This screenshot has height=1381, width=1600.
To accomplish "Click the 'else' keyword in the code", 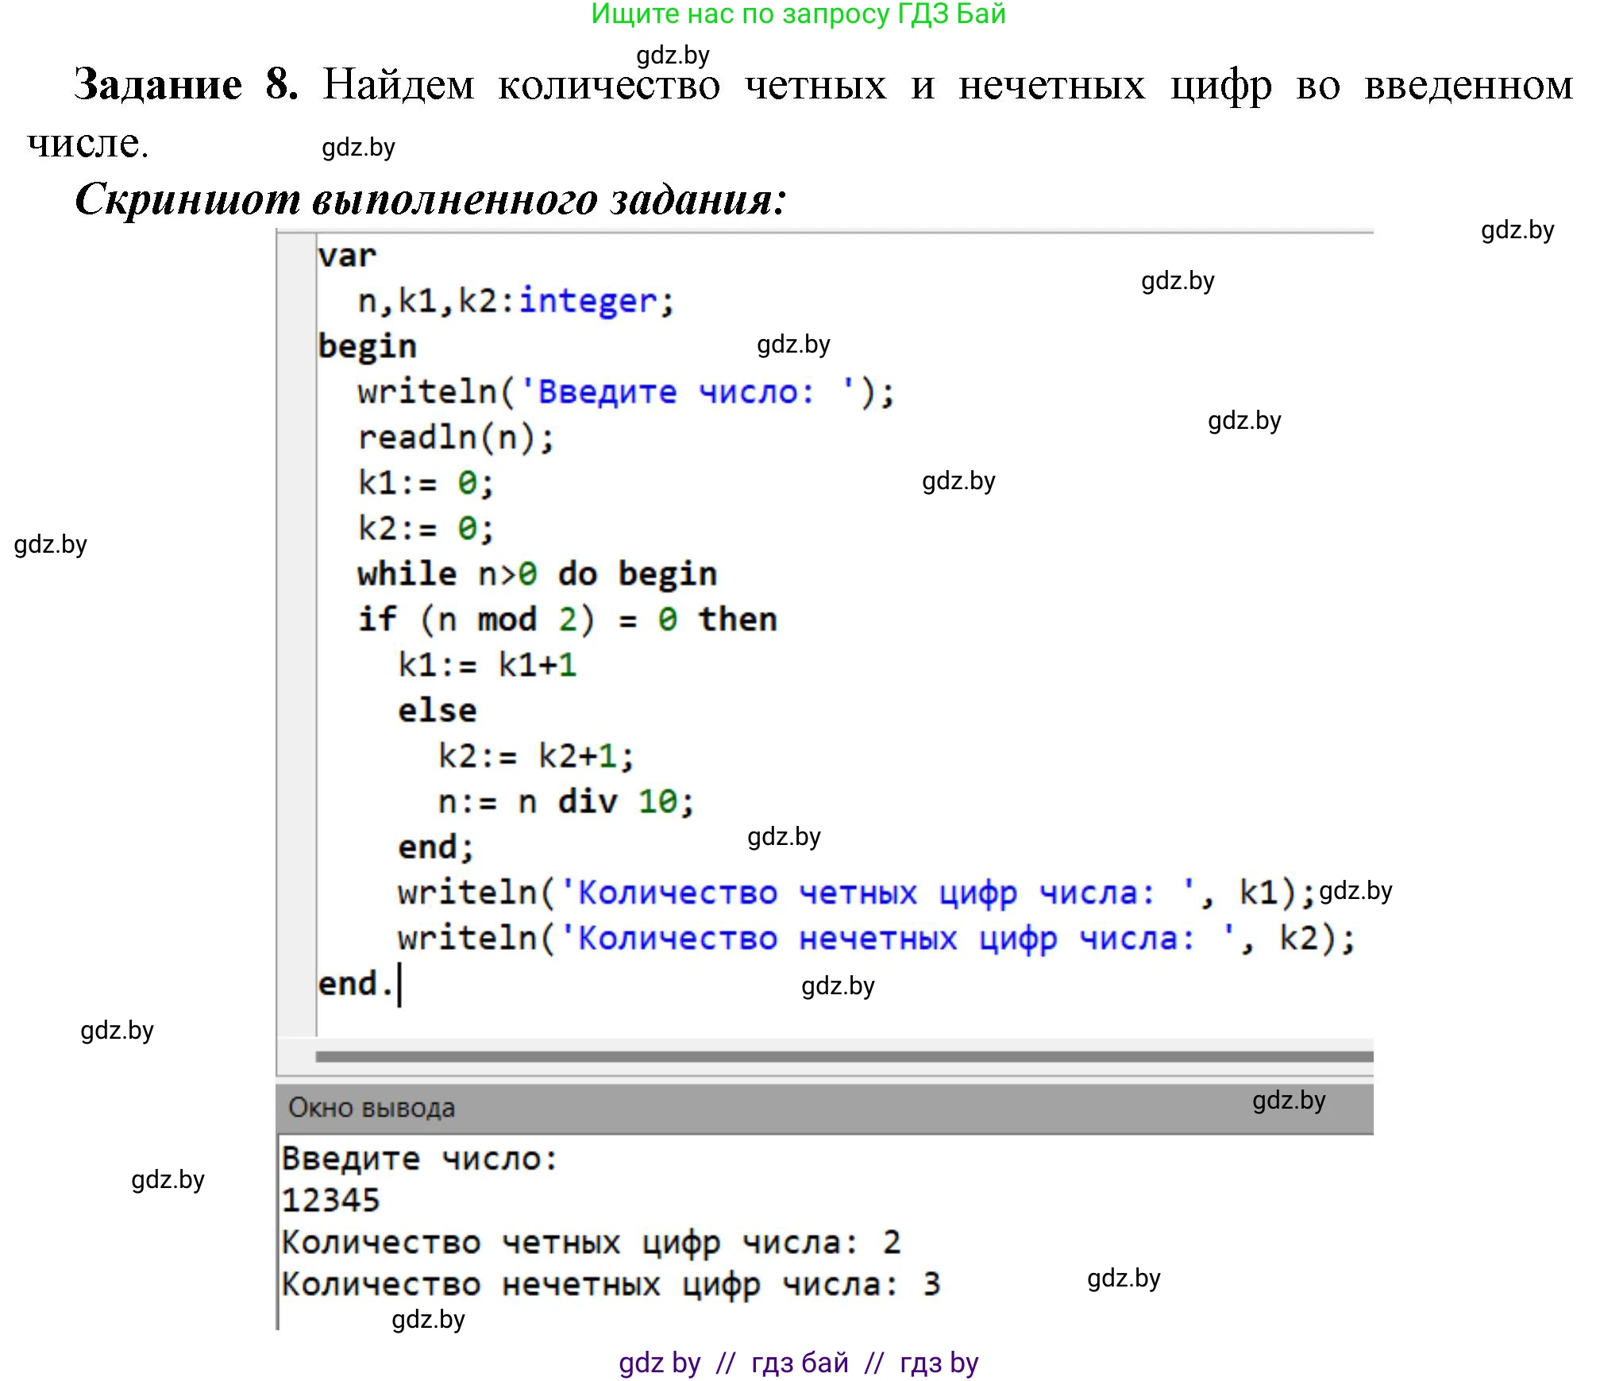I will point(437,710).
